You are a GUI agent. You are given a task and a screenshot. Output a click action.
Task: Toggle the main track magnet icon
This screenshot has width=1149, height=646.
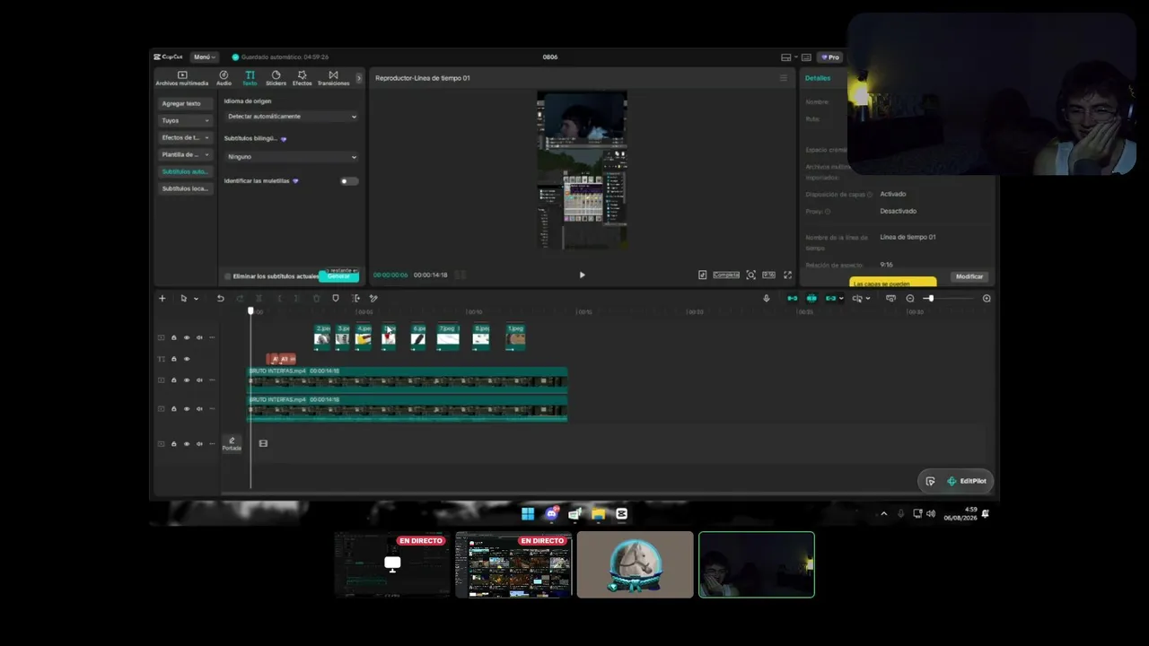(x=792, y=298)
